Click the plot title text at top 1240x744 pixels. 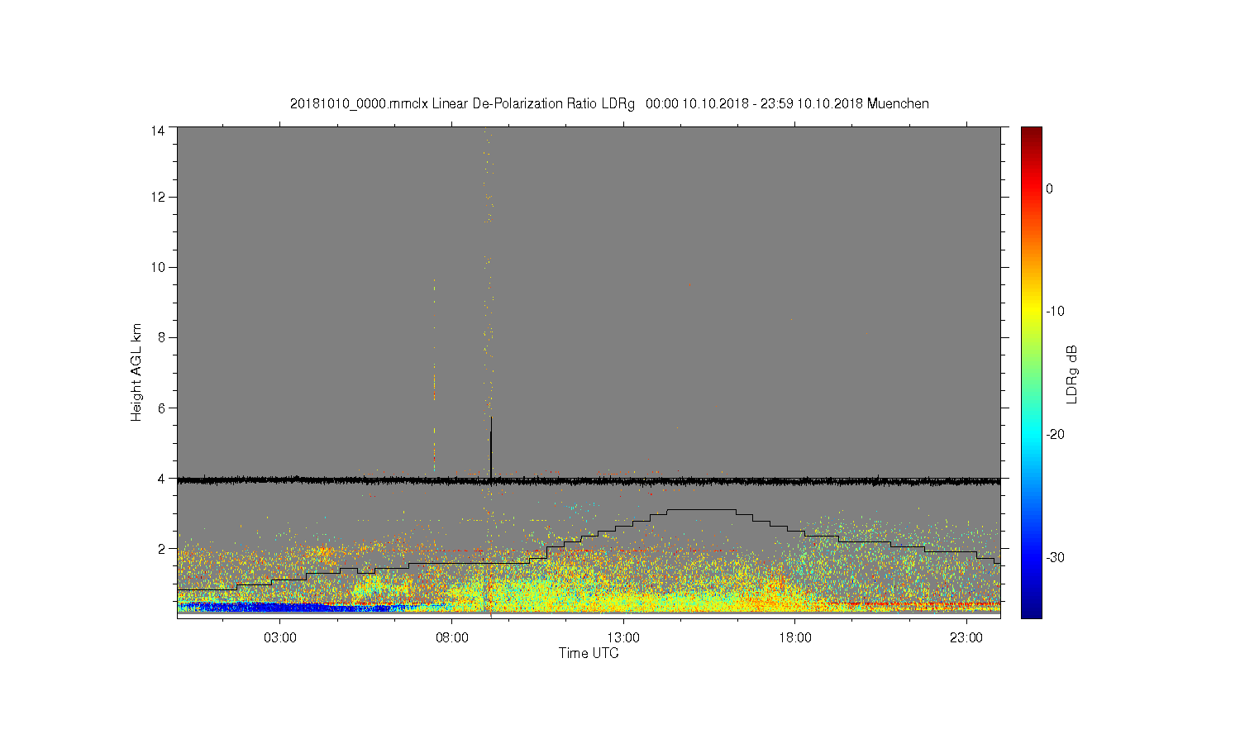click(609, 104)
